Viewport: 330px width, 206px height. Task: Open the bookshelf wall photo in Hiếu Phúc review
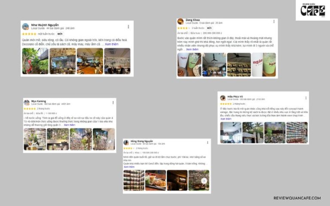[x=297, y=133]
